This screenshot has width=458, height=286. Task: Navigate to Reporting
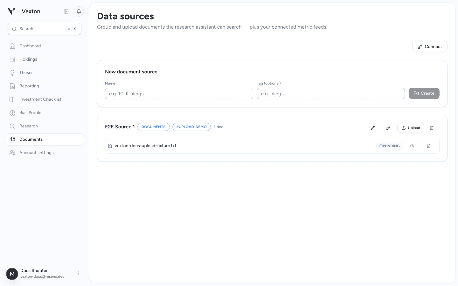[45, 86]
